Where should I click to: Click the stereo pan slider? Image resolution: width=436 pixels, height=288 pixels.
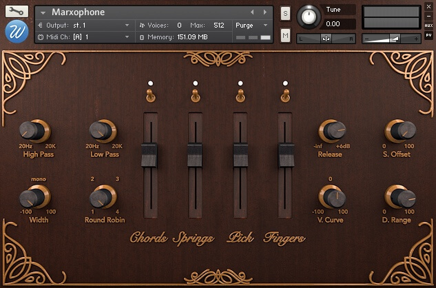pyautogui.click(x=326, y=39)
